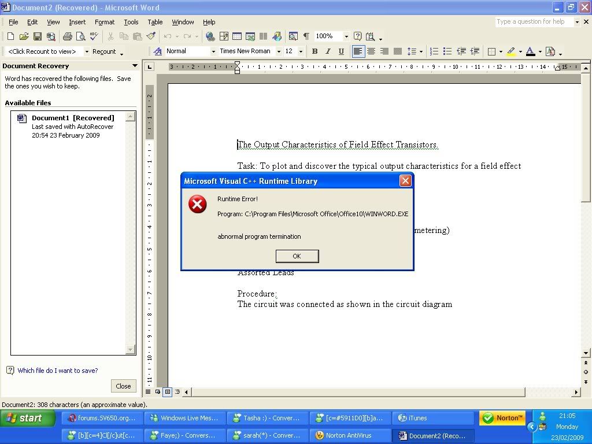Open the Outside Border dropdown arrow

tap(501, 51)
